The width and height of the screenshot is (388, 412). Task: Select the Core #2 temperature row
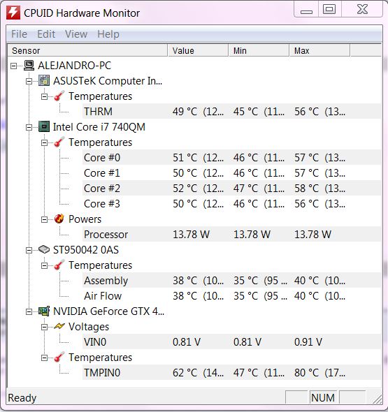231,189
